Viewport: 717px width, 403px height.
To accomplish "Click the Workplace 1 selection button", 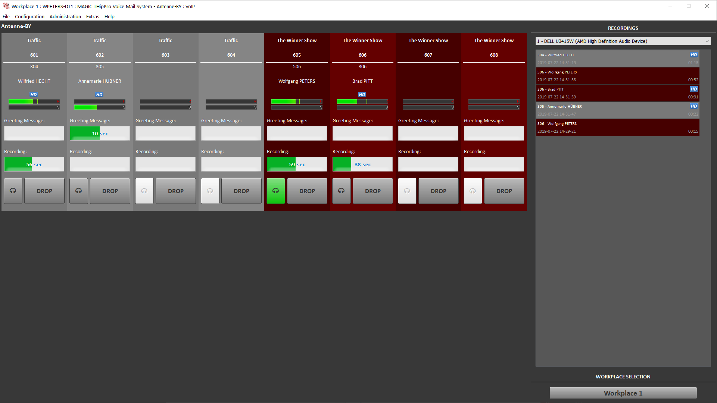I will [623, 393].
